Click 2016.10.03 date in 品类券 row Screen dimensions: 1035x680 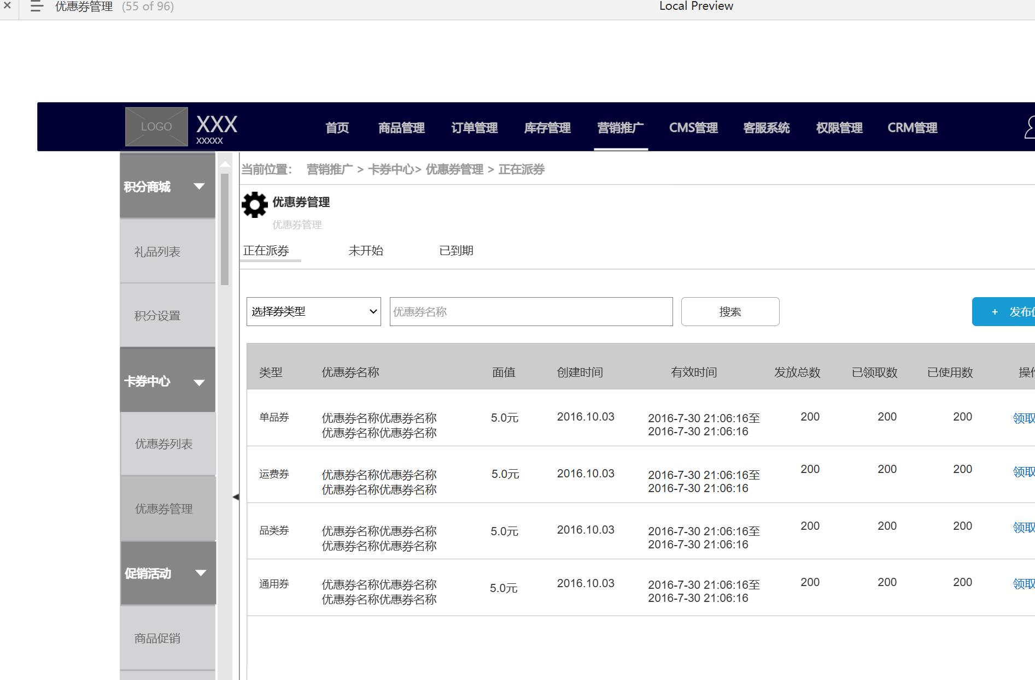pos(586,530)
